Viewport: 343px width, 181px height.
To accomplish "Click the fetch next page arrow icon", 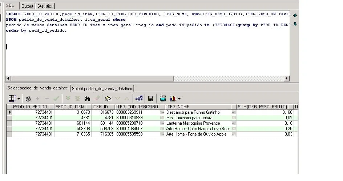I will coord(68,98).
